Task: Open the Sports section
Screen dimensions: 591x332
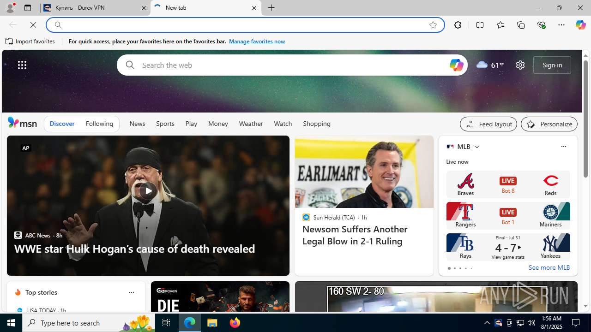Action: pyautogui.click(x=165, y=124)
